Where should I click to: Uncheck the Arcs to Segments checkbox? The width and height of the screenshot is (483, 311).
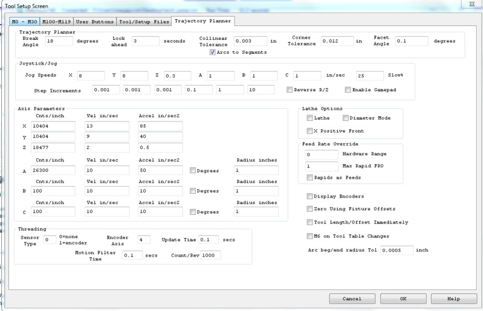[x=212, y=53]
